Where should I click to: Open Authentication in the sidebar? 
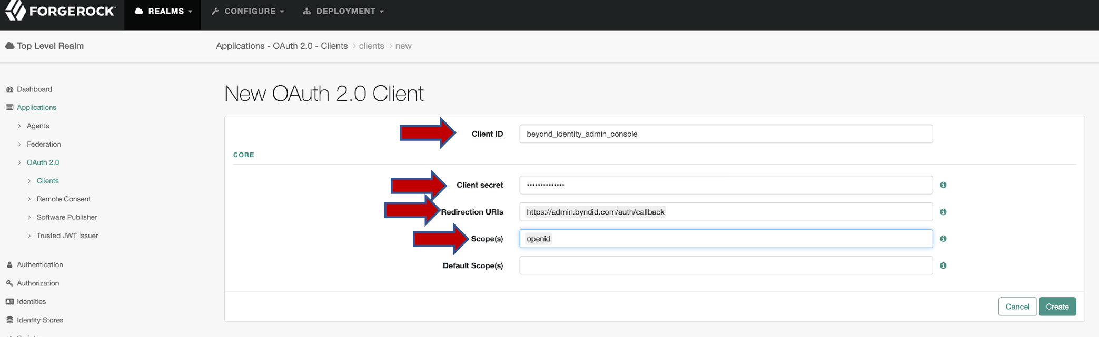pos(39,265)
